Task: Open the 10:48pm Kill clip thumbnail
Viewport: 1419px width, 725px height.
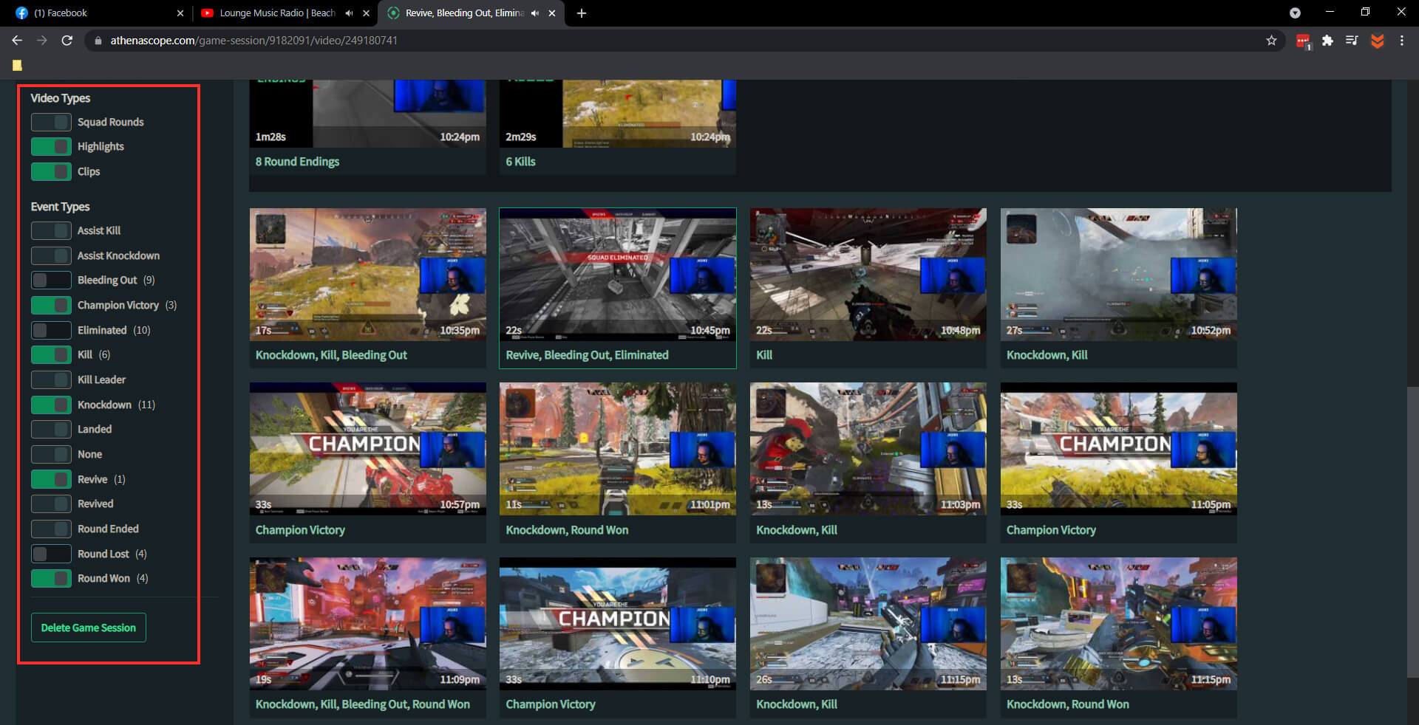Action: (x=868, y=275)
